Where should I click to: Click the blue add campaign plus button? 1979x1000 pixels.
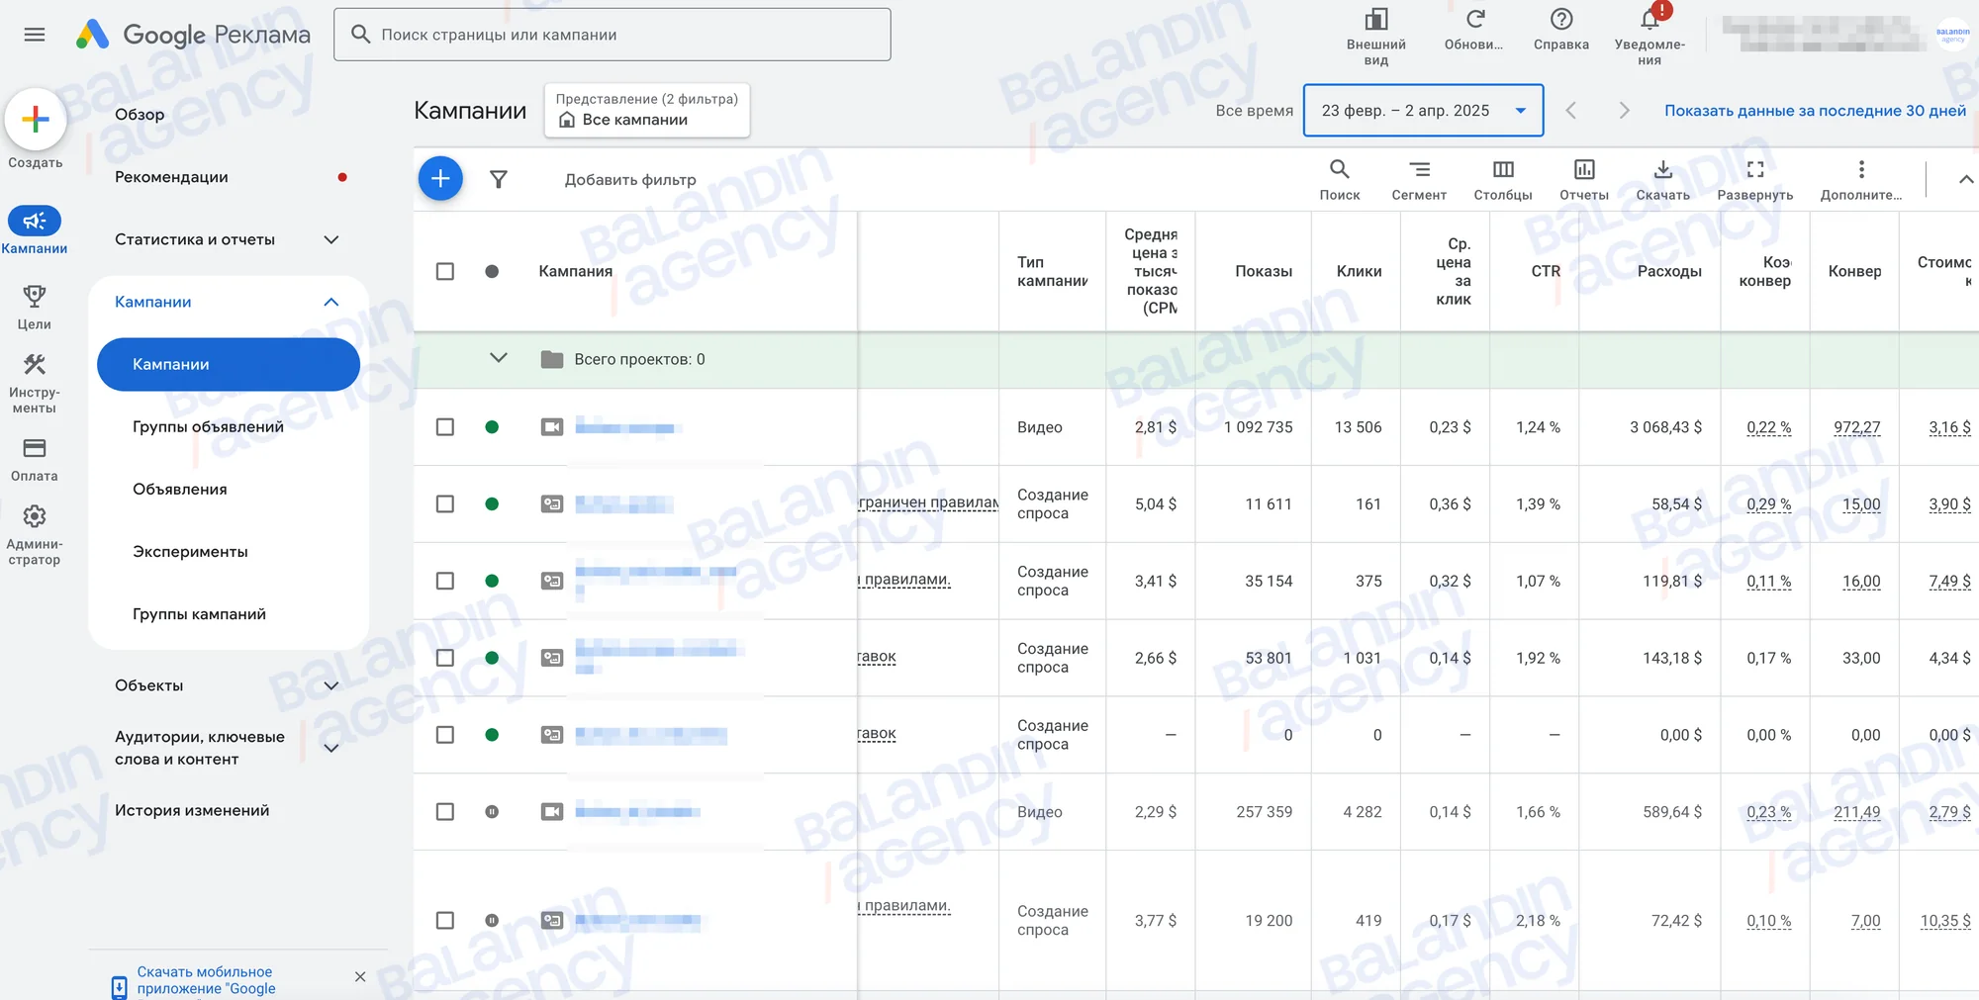[440, 179]
